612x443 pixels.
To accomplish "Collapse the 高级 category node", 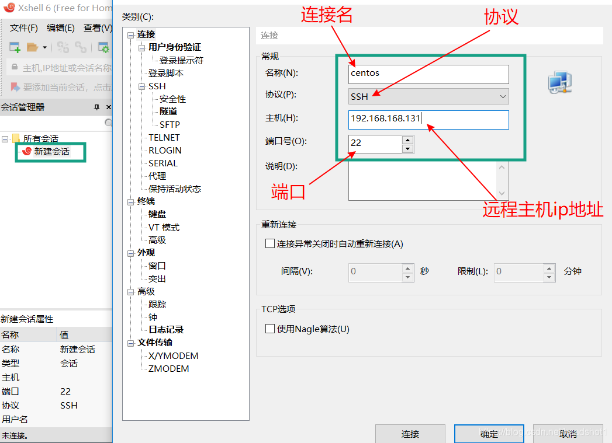I will click(130, 292).
